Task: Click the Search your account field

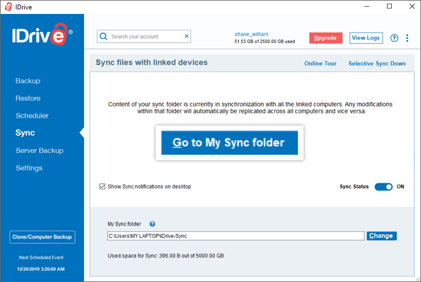Action: click(146, 36)
